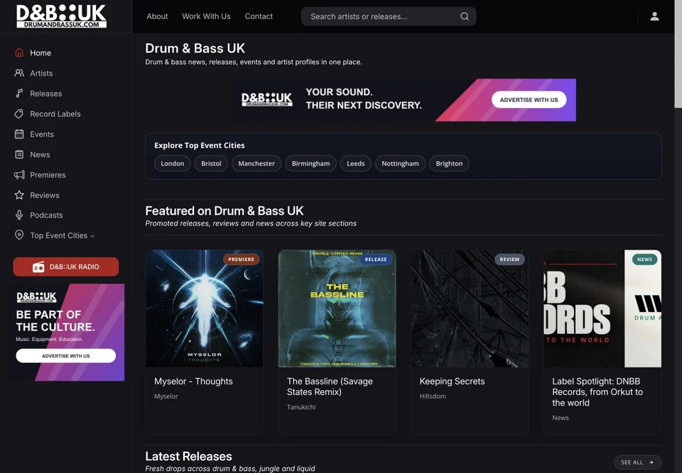The height and width of the screenshot is (473, 682).
Task: Select the London city chip
Action: pos(172,163)
